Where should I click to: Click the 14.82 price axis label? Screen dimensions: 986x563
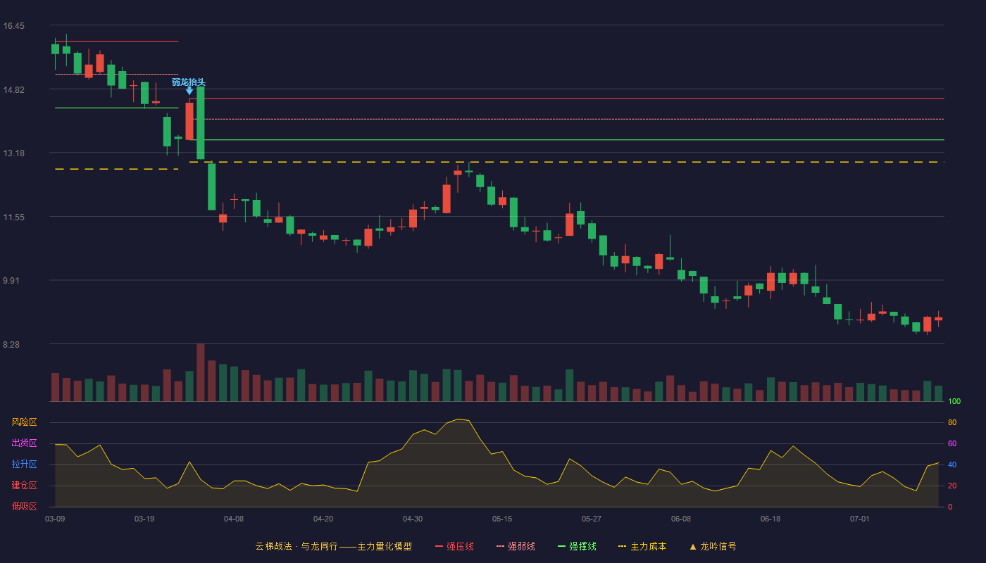(13, 90)
